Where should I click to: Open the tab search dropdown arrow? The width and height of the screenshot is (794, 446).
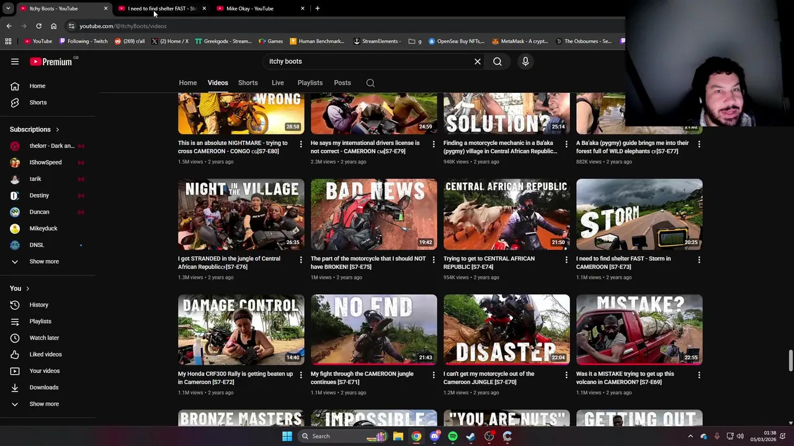pyautogui.click(x=8, y=9)
